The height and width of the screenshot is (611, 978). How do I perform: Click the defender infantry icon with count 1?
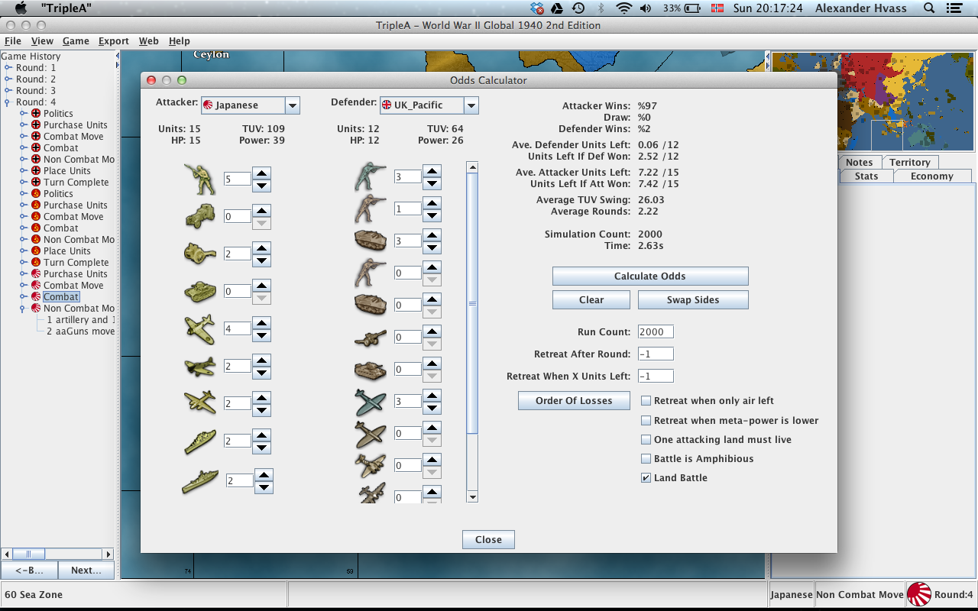click(371, 209)
